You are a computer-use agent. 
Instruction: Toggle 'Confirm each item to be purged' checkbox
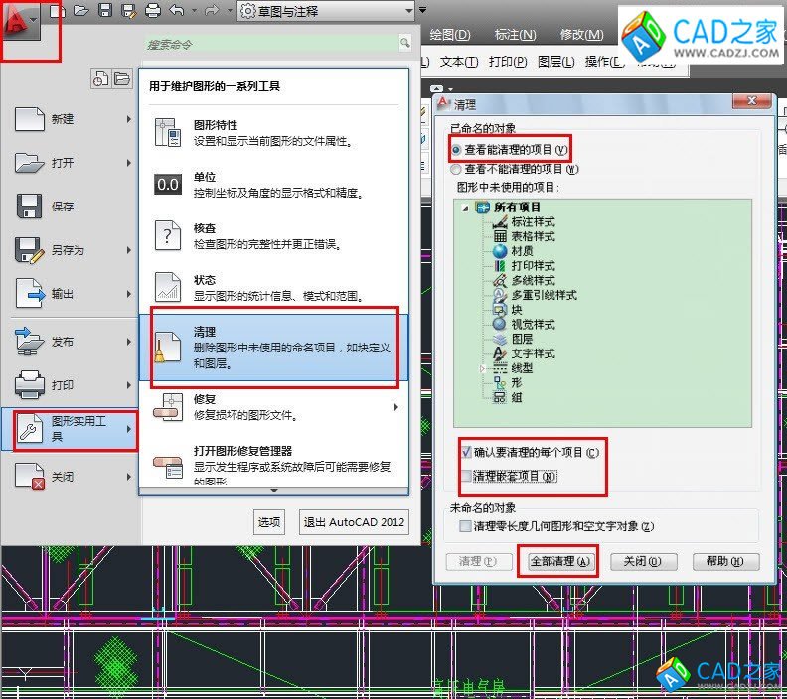(x=467, y=453)
